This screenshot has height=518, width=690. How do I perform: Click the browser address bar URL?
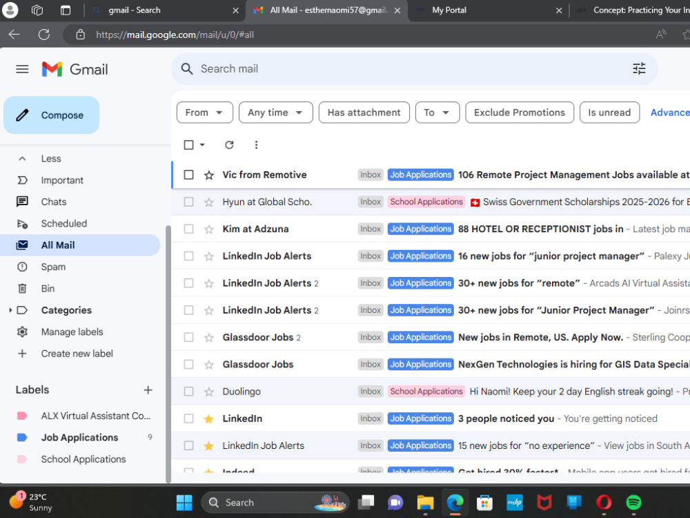[x=175, y=35]
